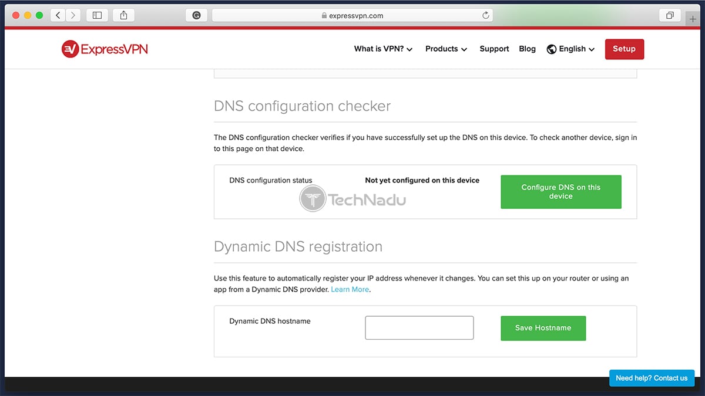Go back using Safari's back arrow
Viewport: 705px width, 396px height.
[58, 15]
